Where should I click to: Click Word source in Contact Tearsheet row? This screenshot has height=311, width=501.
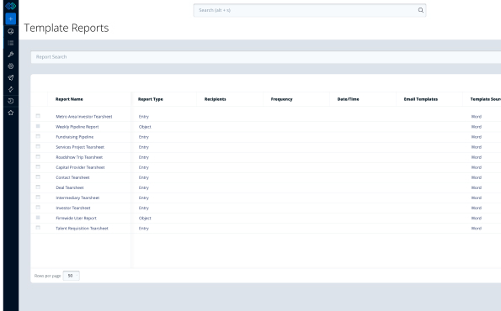[x=476, y=177]
